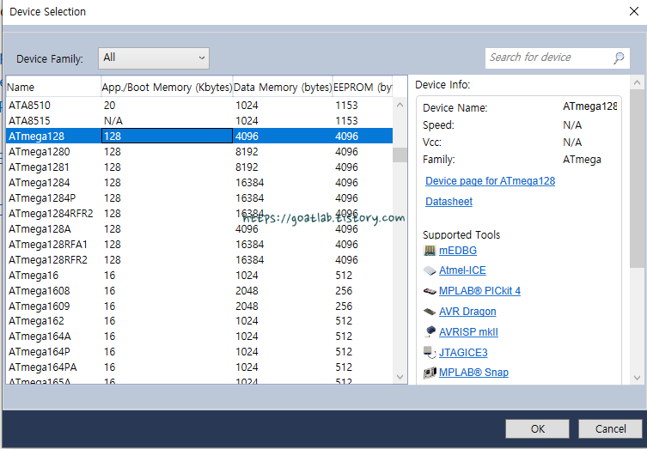Click the Atmel-ICE tool icon
Image resolution: width=647 pixels, height=449 pixels.
click(x=430, y=270)
